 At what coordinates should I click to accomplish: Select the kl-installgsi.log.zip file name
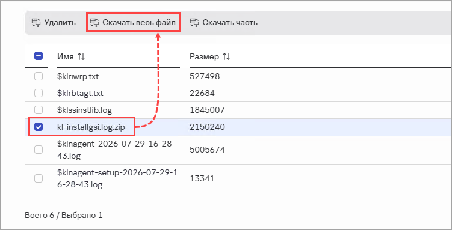click(91, 127)
